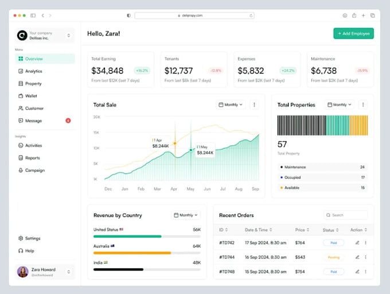Click the Paid status badge for #TD742

click(x=333, y=243)
